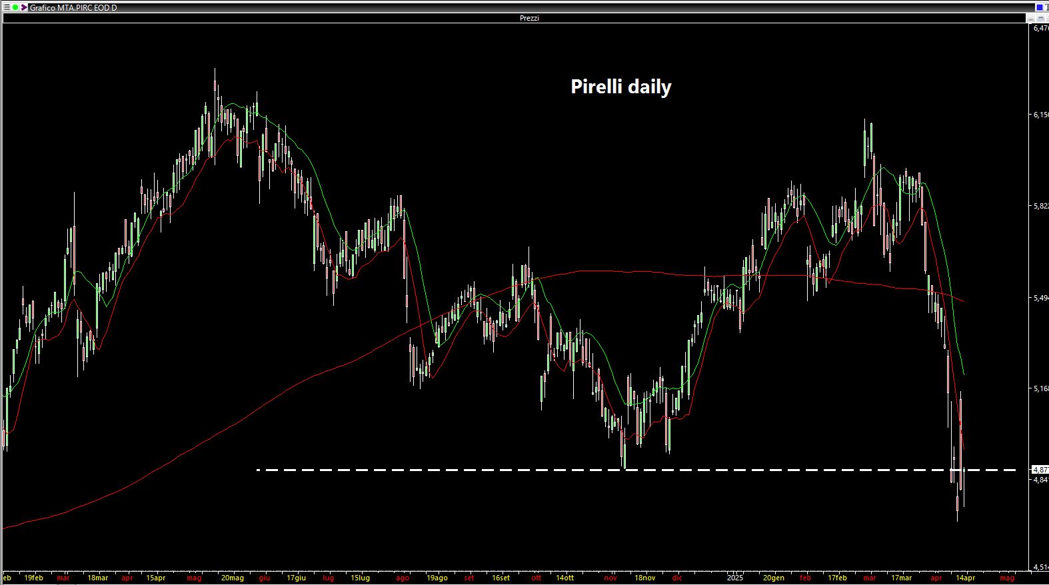Viewport: 1049px width, 585px height.
Task: Click the 4,51 price axis label
Action: 1040,568
